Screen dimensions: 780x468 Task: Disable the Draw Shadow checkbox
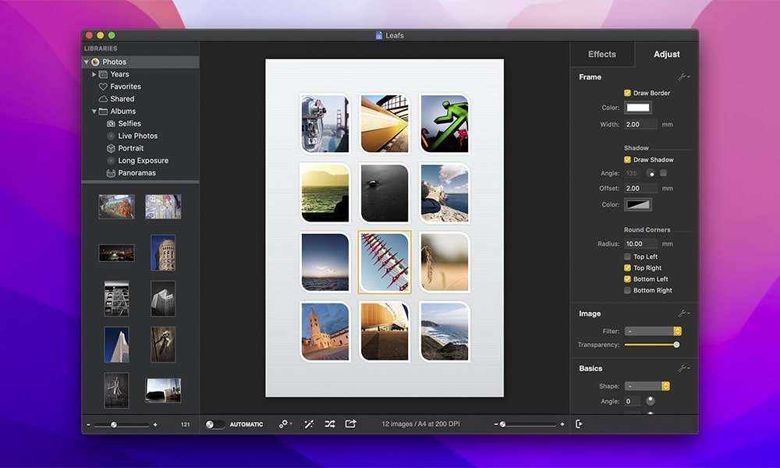pos(628,160)
